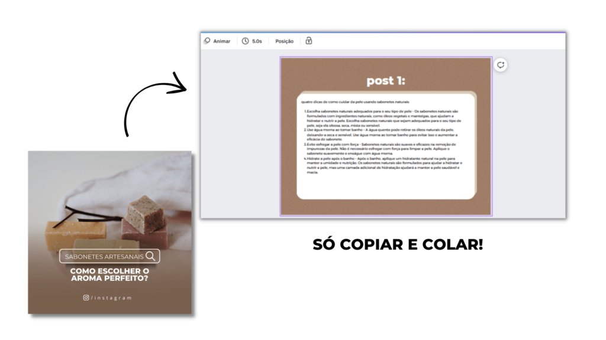Open the 5.0s duration timer
Screen dimensions: 606x340
(x=246, y=41)
